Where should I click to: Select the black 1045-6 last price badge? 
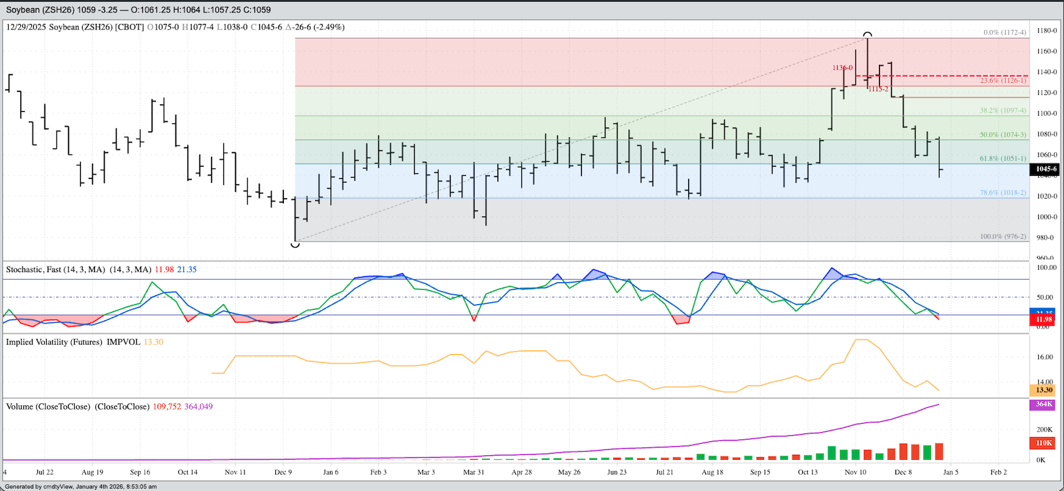tap(1046, 169)
